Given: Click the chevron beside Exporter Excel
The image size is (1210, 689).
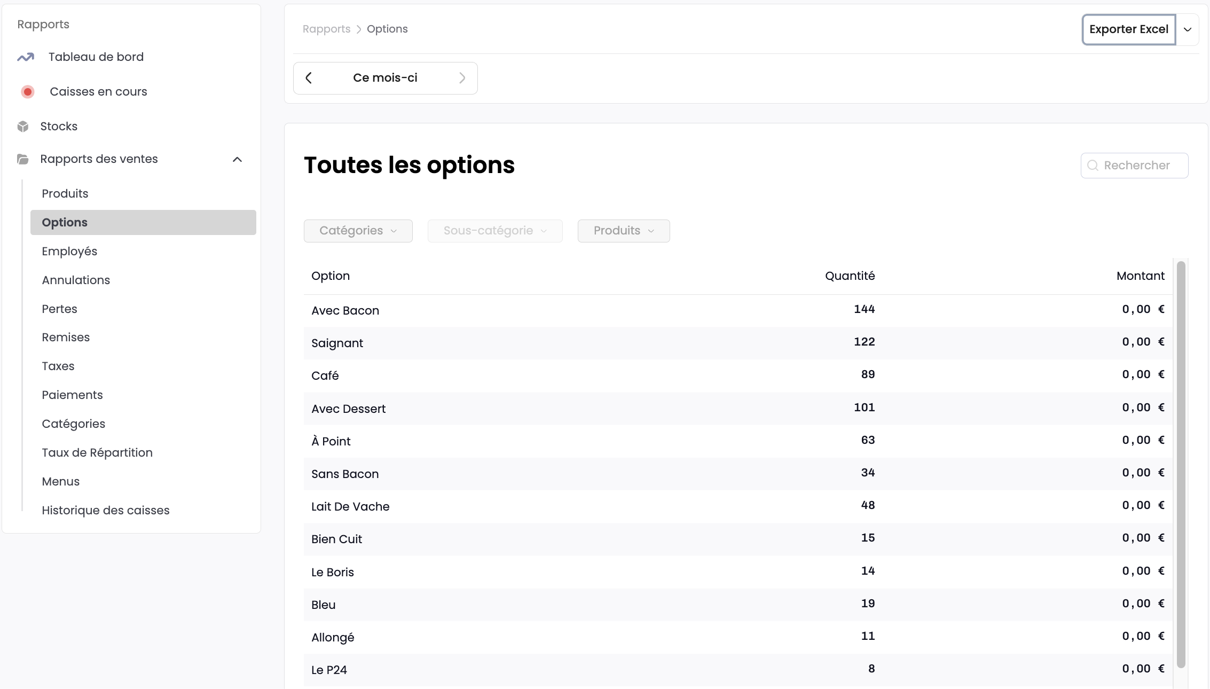Looking at the screenshot, I should click(x=1188, y=29).
